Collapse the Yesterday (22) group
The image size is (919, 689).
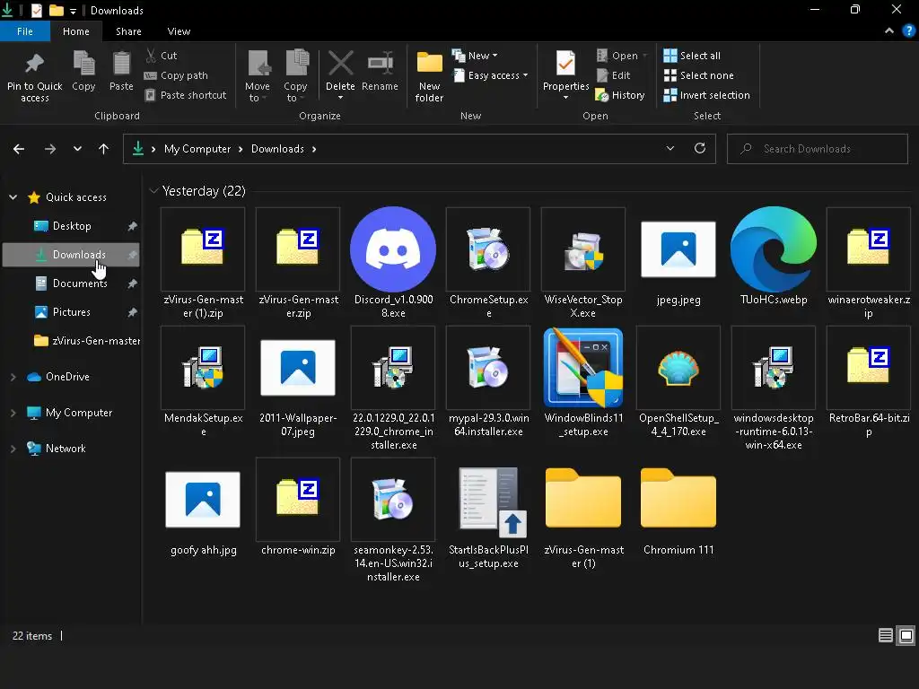153,191
